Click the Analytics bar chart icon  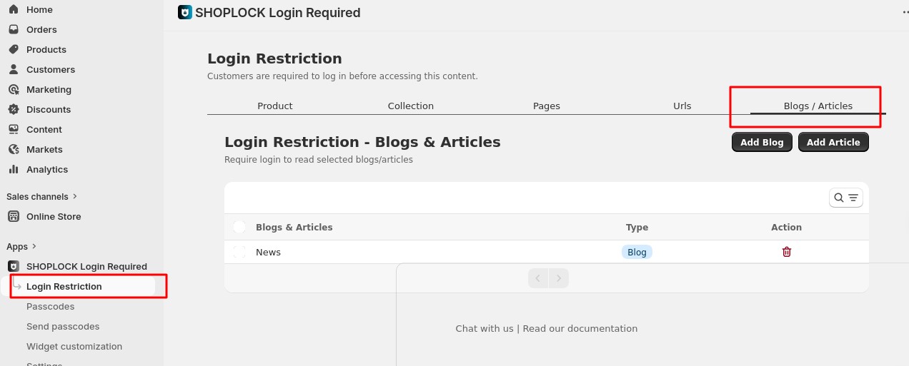pos(13,170)
